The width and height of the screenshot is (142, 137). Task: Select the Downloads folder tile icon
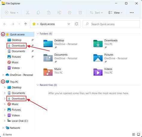click(x=98, y=43)
